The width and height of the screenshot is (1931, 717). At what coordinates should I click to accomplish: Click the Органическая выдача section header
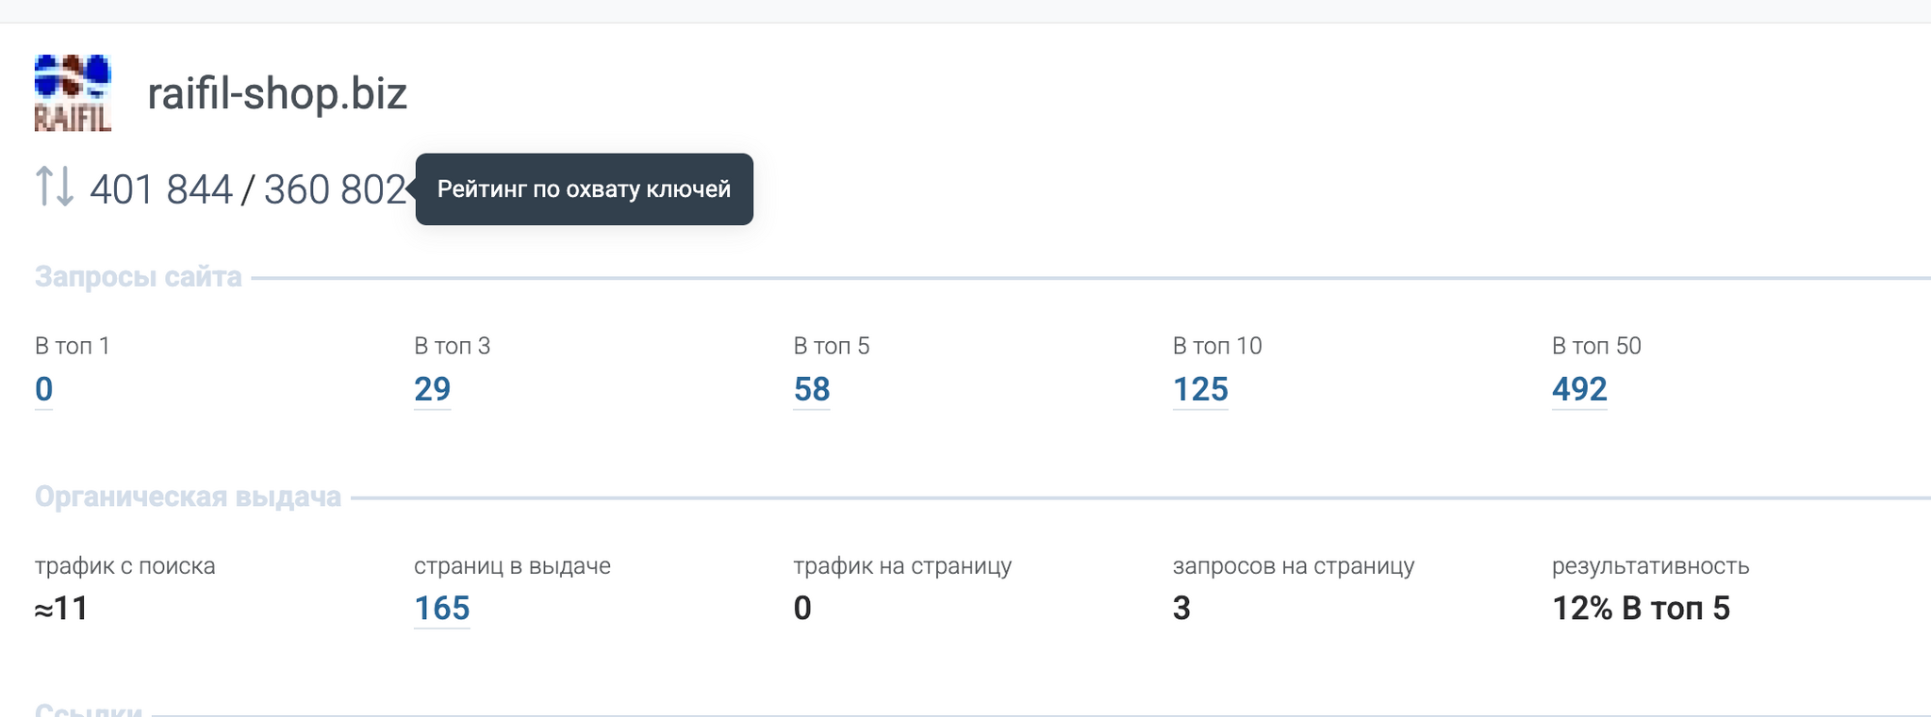[188, 497]
